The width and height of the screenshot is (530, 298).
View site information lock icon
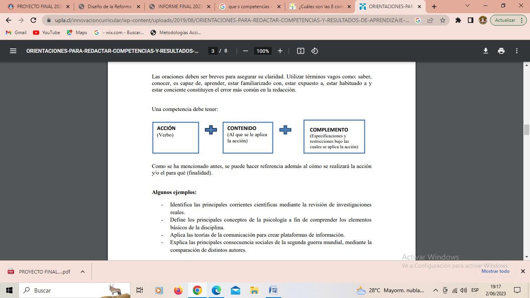tap(48, 20)
